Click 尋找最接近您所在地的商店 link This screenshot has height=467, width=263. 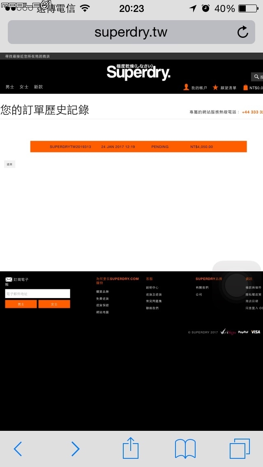point(28,56)
